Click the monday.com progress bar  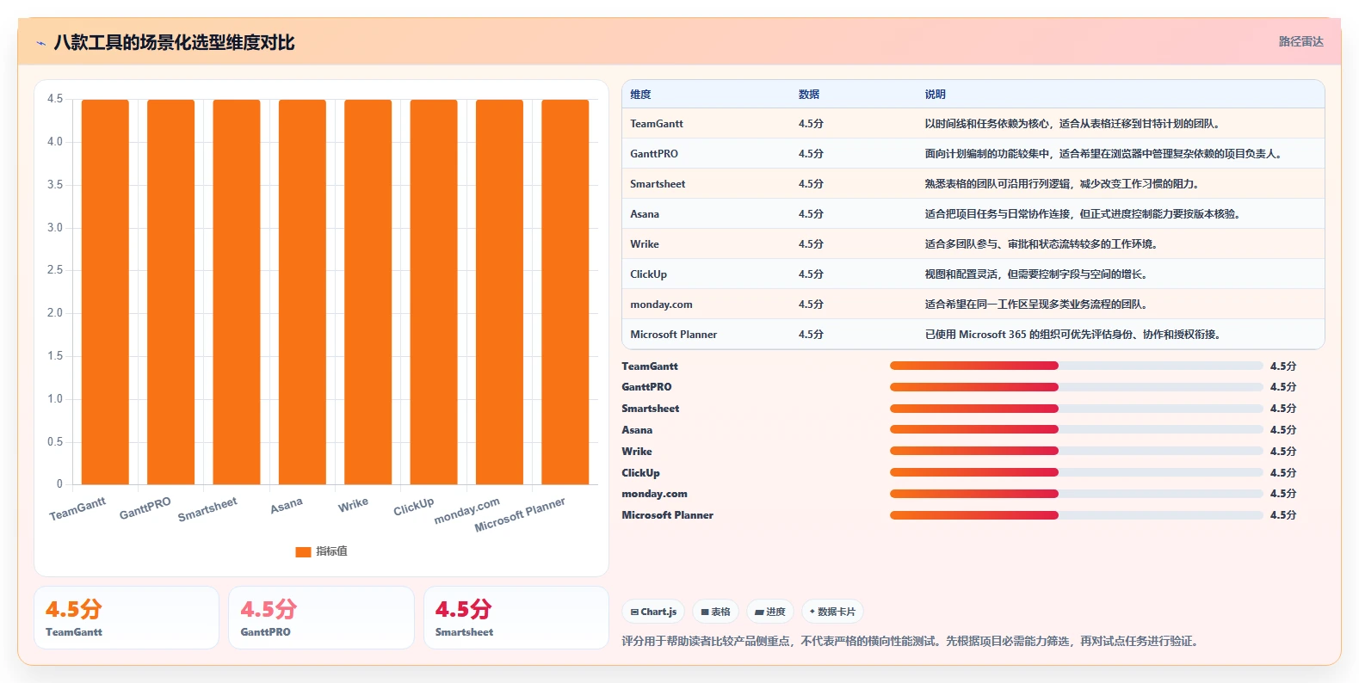(1076, 494)
